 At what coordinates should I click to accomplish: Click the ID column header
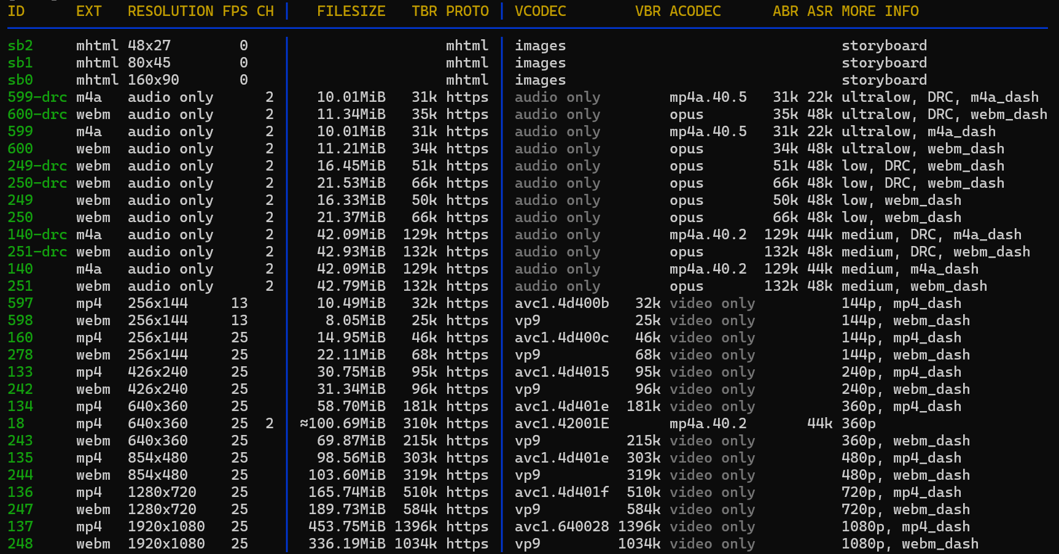[16, 11]
